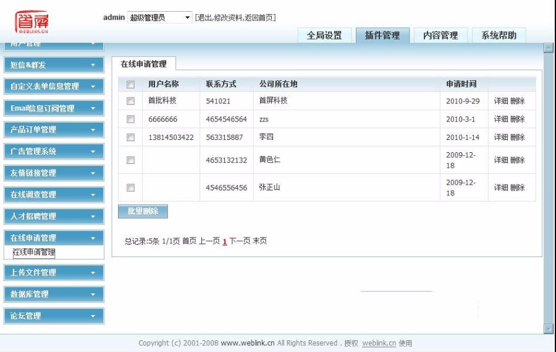
Task: Open 详细 for 张正山 row
Action: (x=501, y=187)
